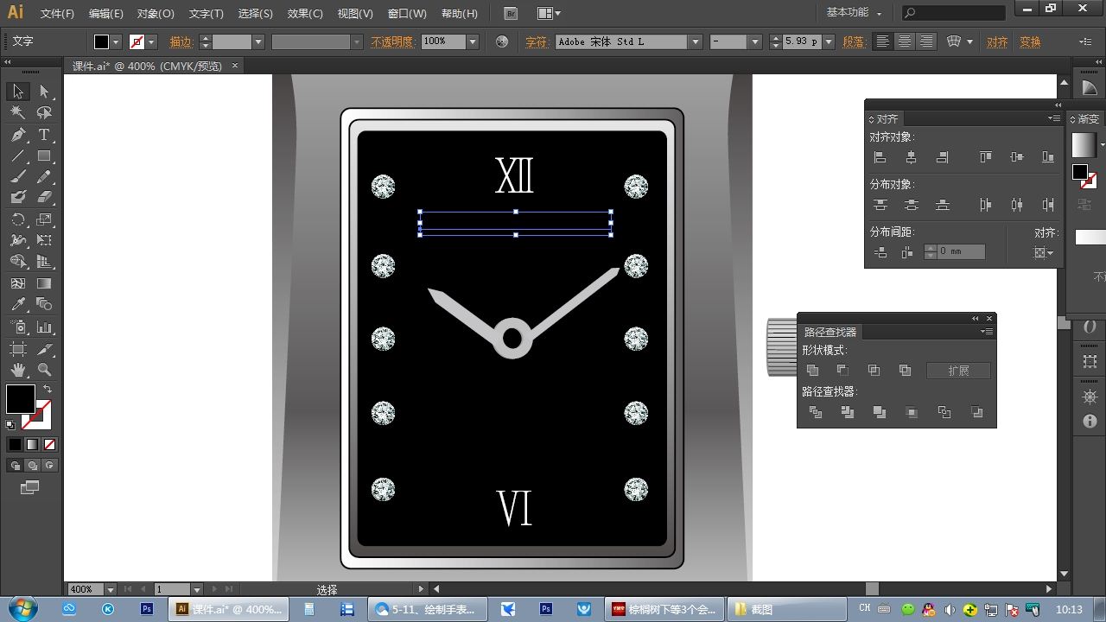Select the Artboard tool
This screenshot has height=622, width=1106.
click(x=18, y=349)
